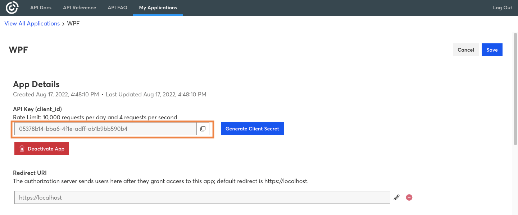Screen dimensions: 518x215
Task: Click the App Details heading
Action: tap(36, 84)
